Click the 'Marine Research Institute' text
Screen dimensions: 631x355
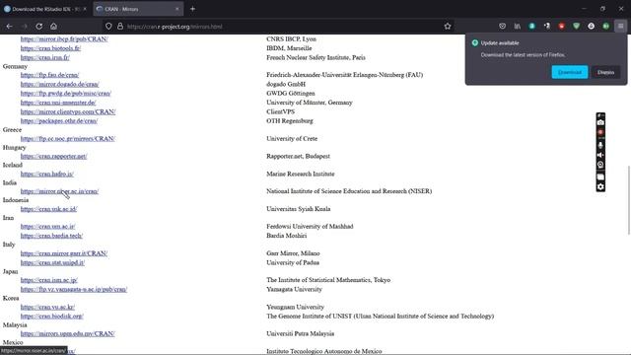(x=300, y=174)
